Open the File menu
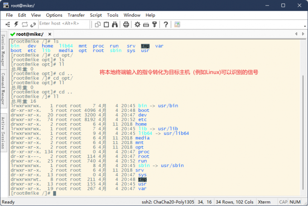This screenshot has height=206, width=308. click(9, 15)
